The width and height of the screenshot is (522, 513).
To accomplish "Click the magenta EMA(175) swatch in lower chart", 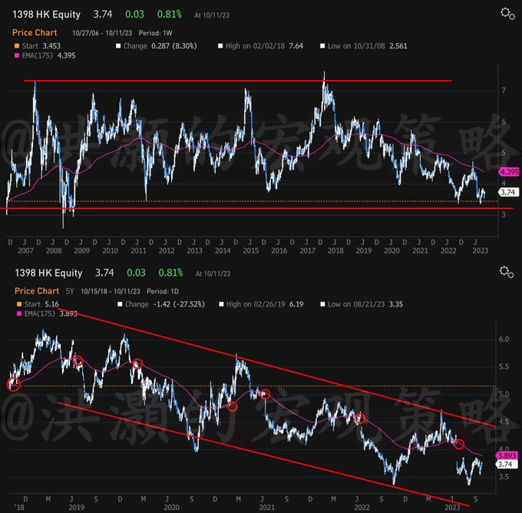I will click(19, 313).
